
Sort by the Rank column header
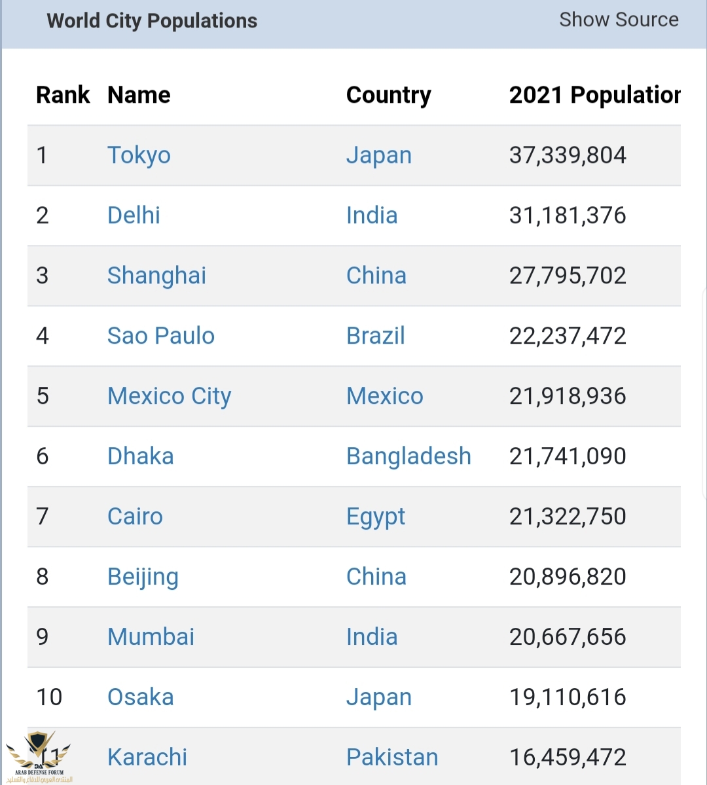click(x=63, y=95)
